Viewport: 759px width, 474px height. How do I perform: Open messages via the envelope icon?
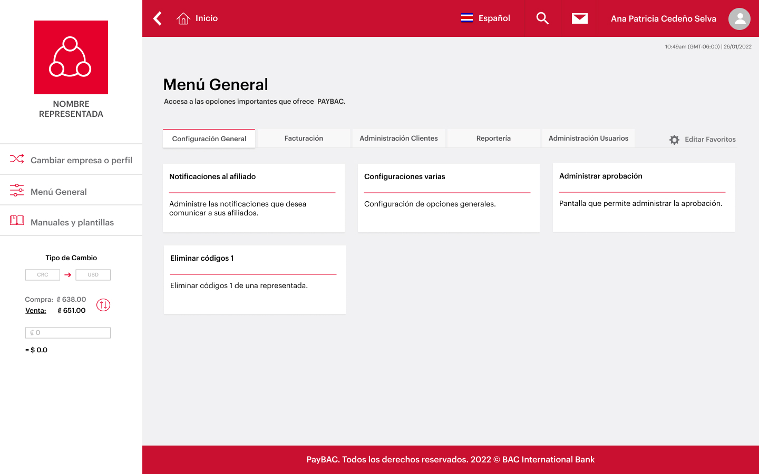579,18
